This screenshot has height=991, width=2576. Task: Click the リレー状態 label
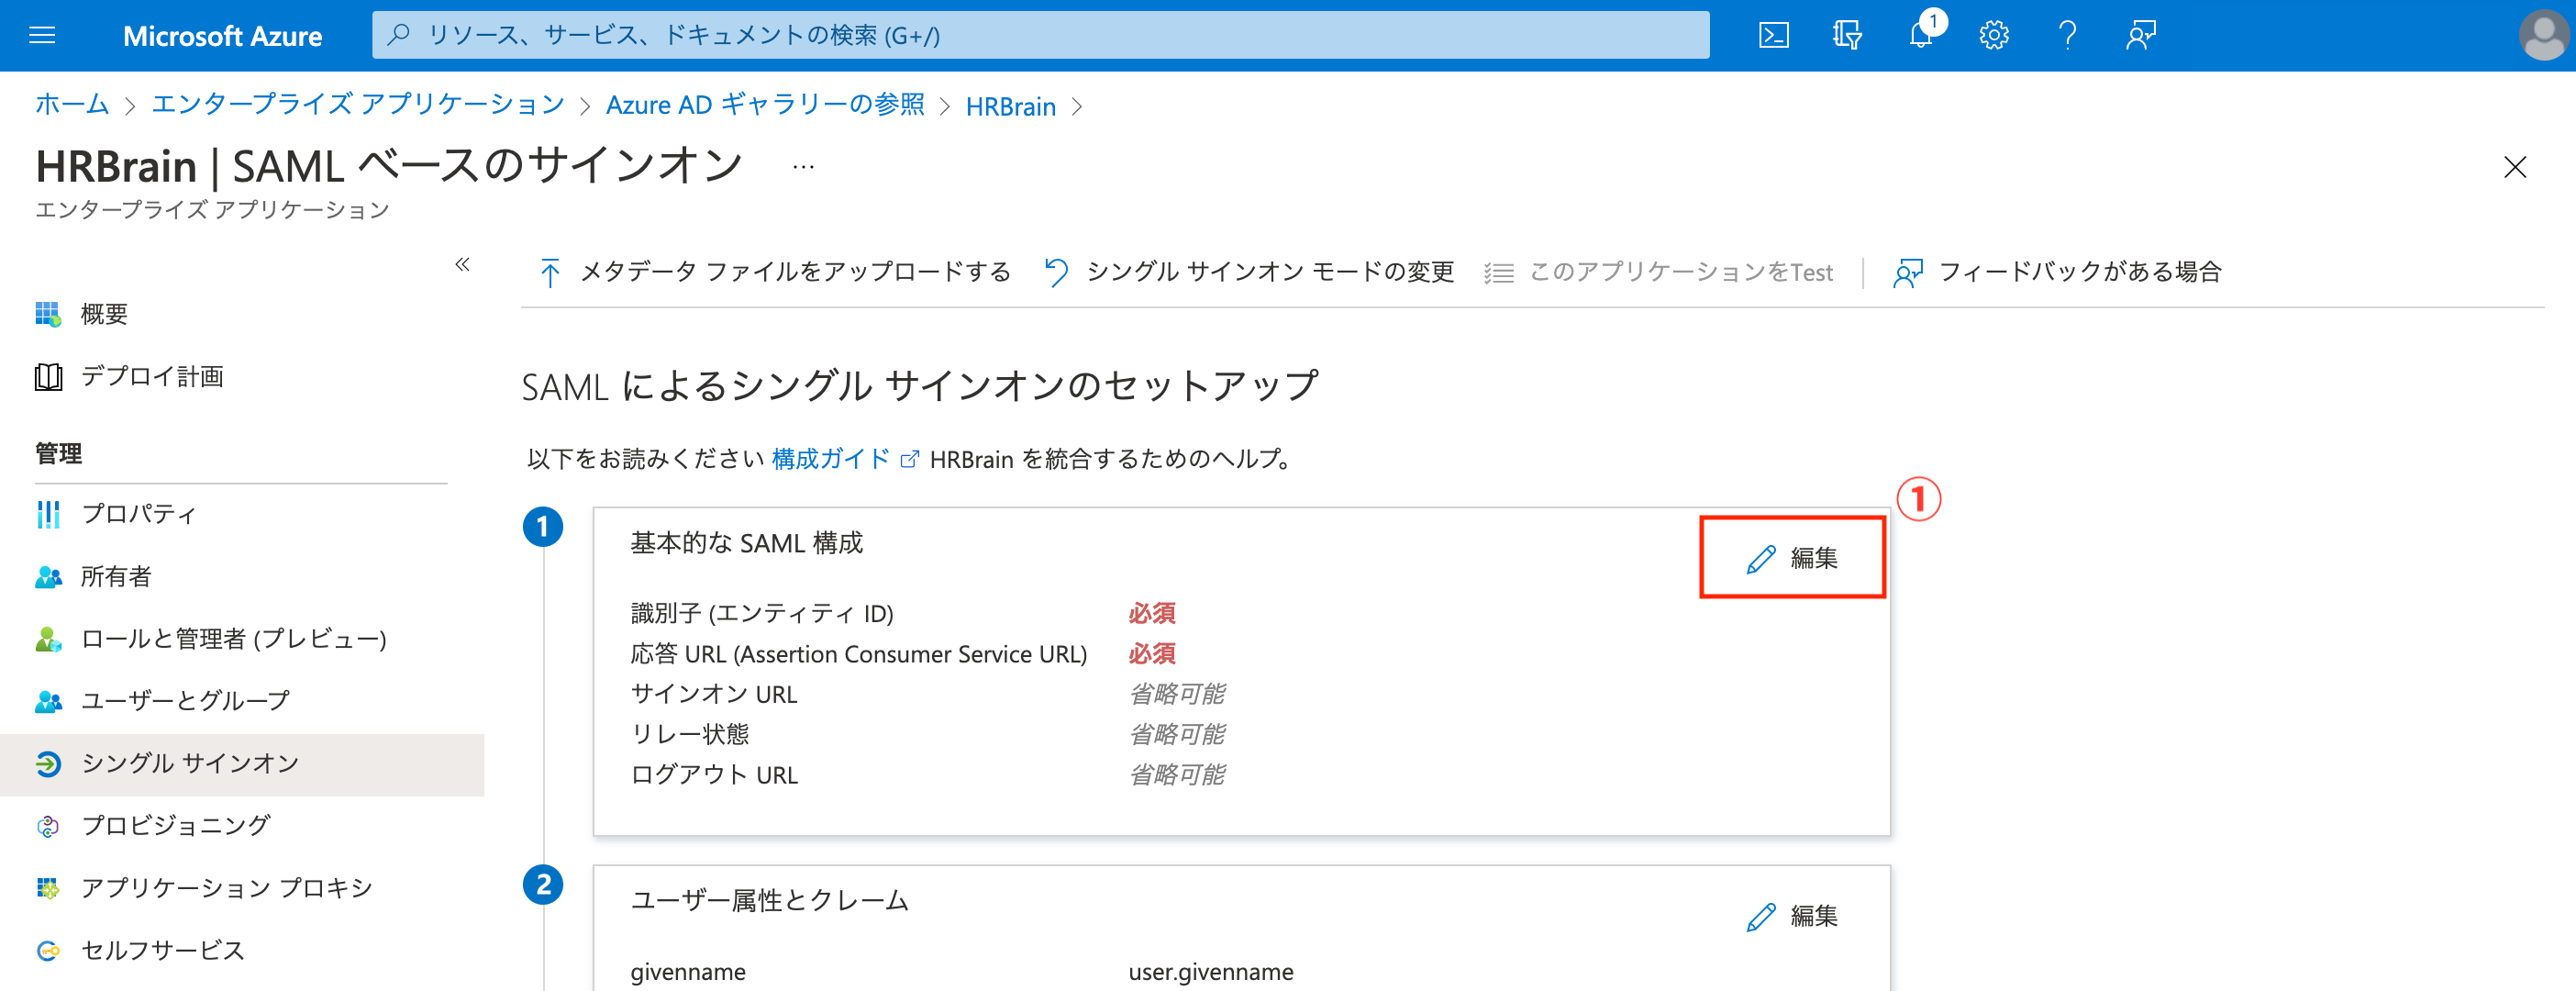coord(690,735)
